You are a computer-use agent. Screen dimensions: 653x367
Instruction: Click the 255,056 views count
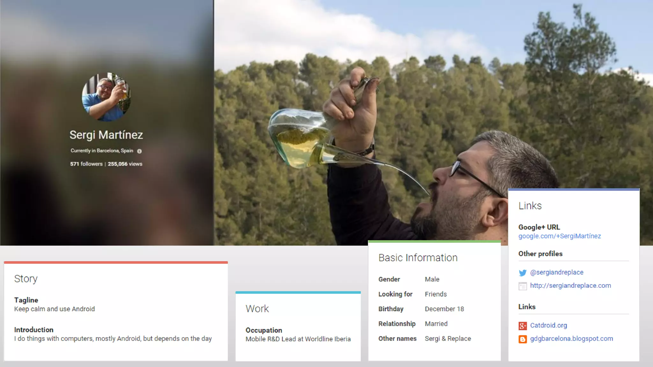[125, 164]
